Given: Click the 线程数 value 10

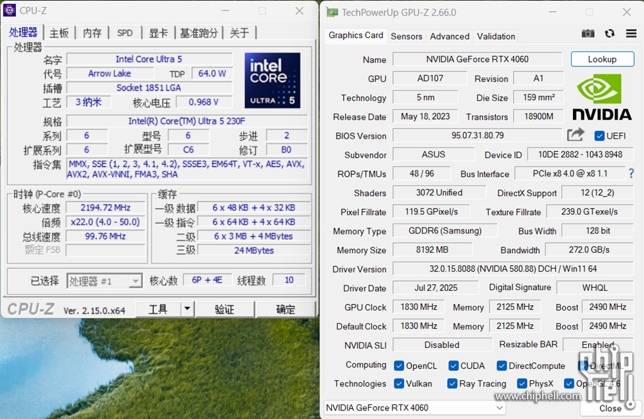Looking at the screenshot, I should pos(289,280).
